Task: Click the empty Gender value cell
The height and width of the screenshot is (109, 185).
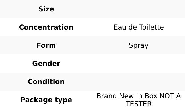Action: coord(139,64)
